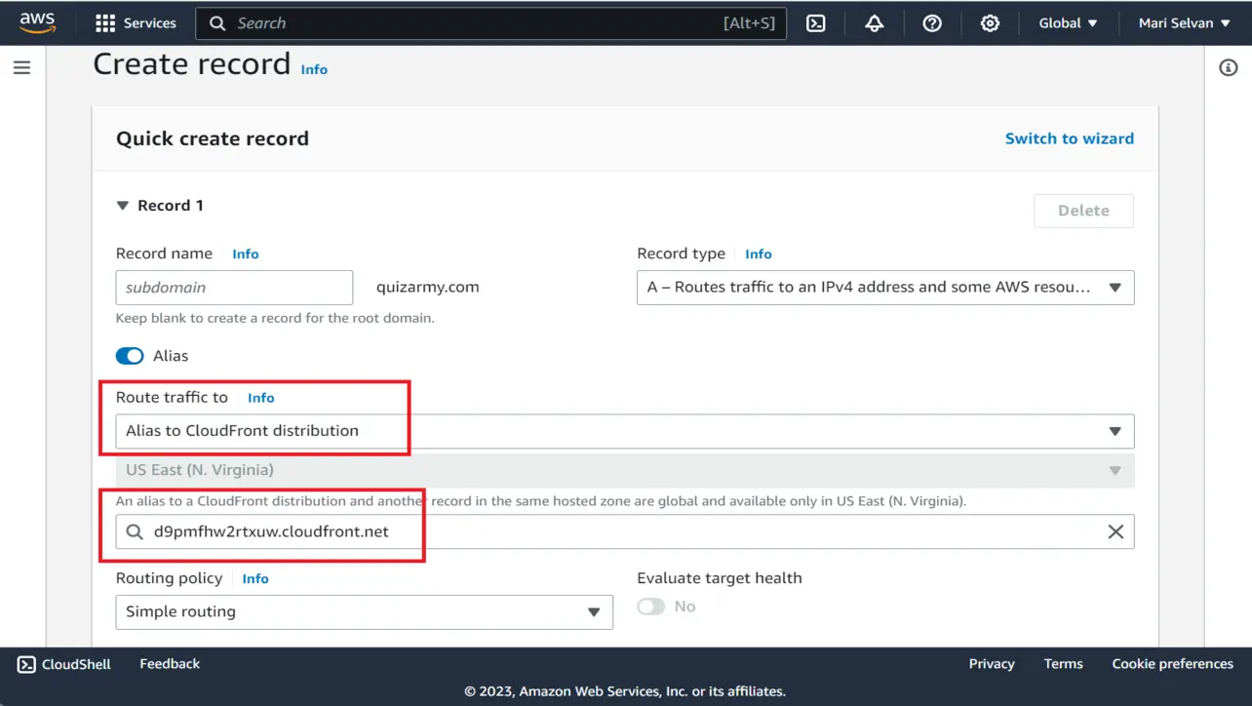Click the CloudFront distribution domain field
The height and width of the screenshot is (706, 1252).
(x=625, y=531)
